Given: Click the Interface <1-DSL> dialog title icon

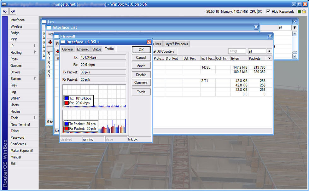Looking at the screenshot, I should click(63, 42).
